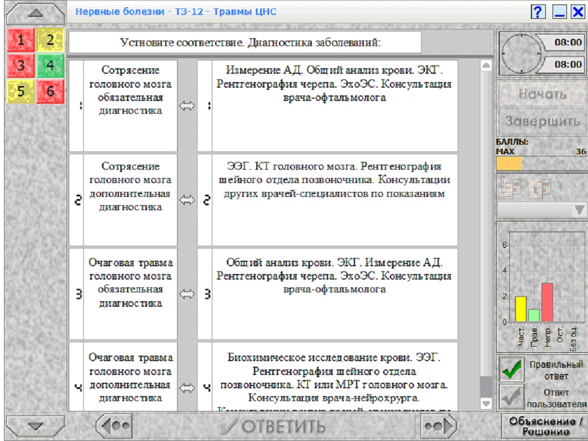This screenshot has width=588, height=441.
Task: Minimize the test window
Action: tap(559, 12)
